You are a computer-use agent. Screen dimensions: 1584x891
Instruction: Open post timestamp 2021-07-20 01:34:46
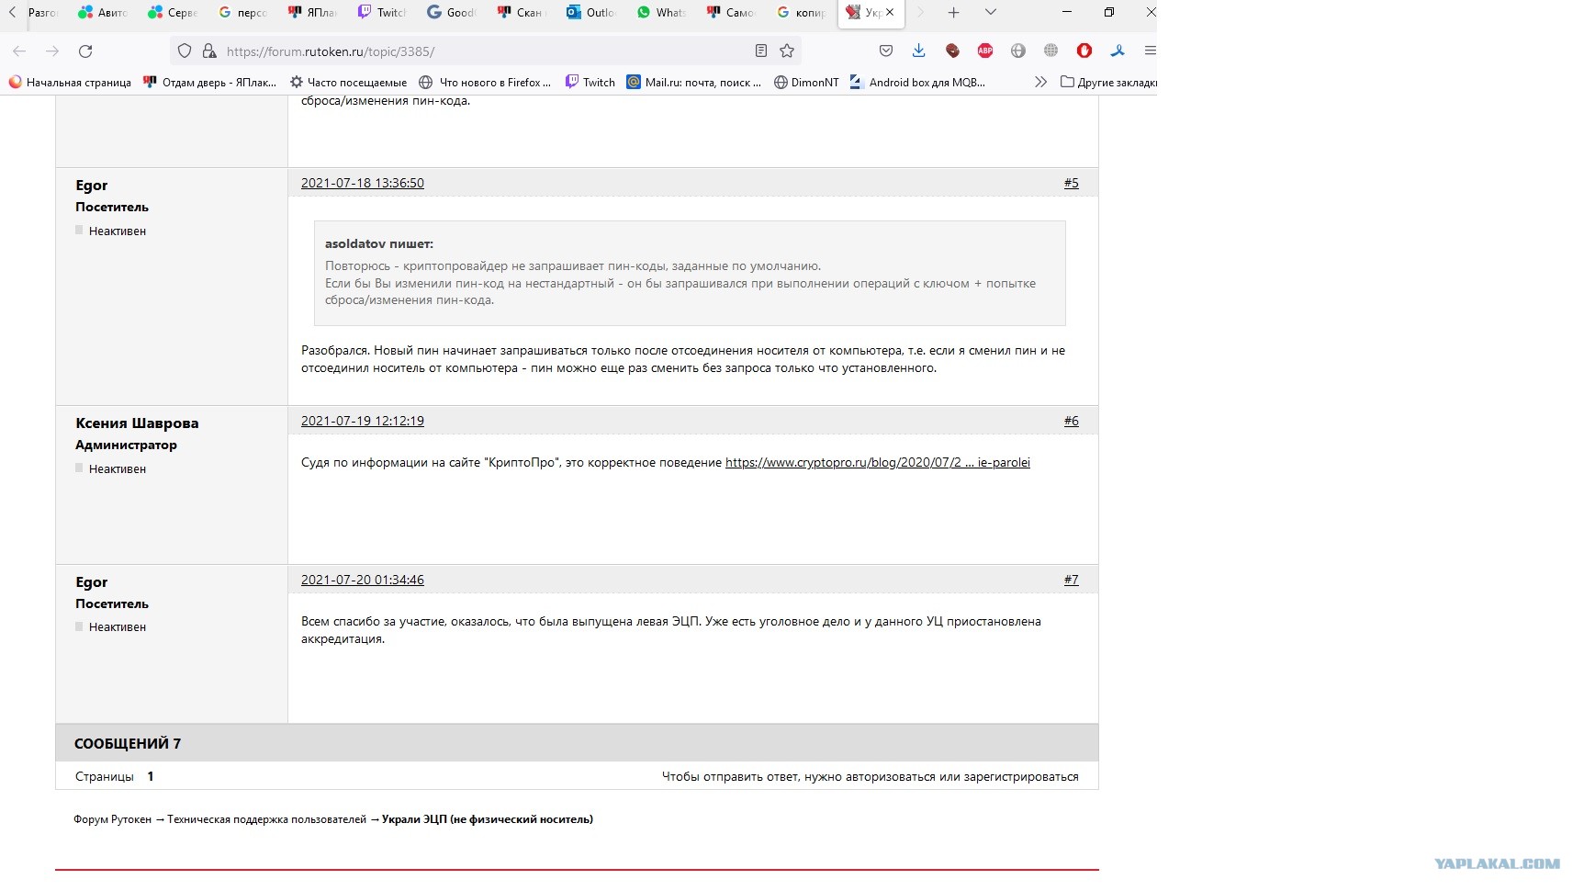click(x=363, y=580)
